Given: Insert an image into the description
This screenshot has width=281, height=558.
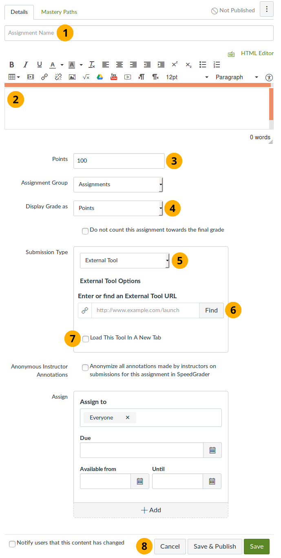Looking at the screenshot, I should pos(72,77).
